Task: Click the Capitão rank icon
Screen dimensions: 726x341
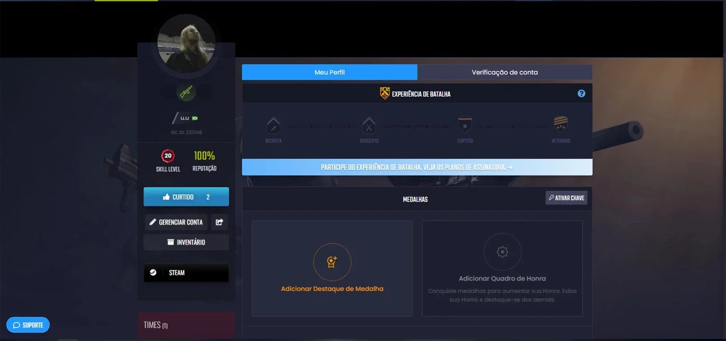Action: pos(465,125)
